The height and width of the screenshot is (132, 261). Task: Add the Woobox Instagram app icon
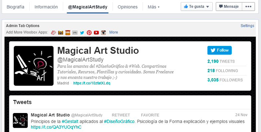(103, 33)
